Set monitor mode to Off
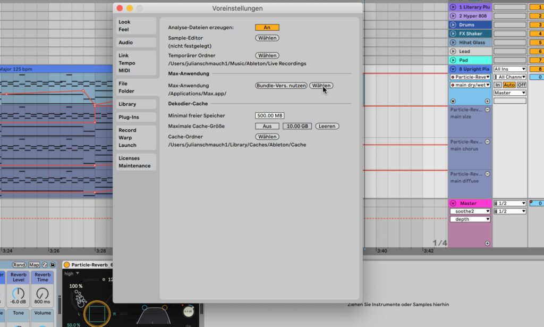 tap(522, 85)
